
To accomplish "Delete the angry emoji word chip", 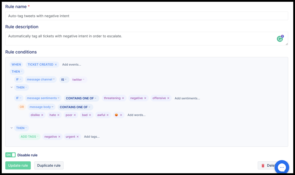I will [x=121, y=115].
